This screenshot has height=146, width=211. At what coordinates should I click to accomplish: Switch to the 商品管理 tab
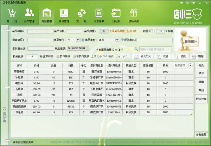tap(47, 15)
